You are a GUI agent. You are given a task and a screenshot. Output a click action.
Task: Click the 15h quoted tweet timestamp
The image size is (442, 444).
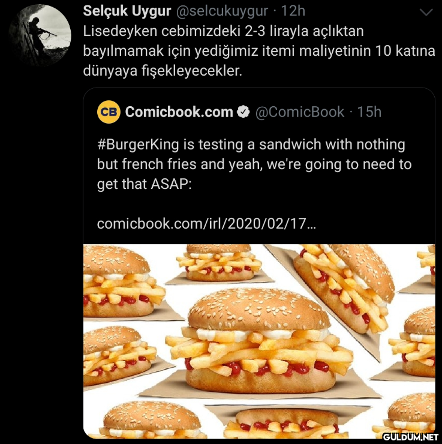pos(369,112)
